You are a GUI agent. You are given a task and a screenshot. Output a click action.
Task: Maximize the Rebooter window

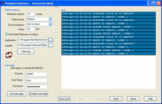[x=154, y=3]
